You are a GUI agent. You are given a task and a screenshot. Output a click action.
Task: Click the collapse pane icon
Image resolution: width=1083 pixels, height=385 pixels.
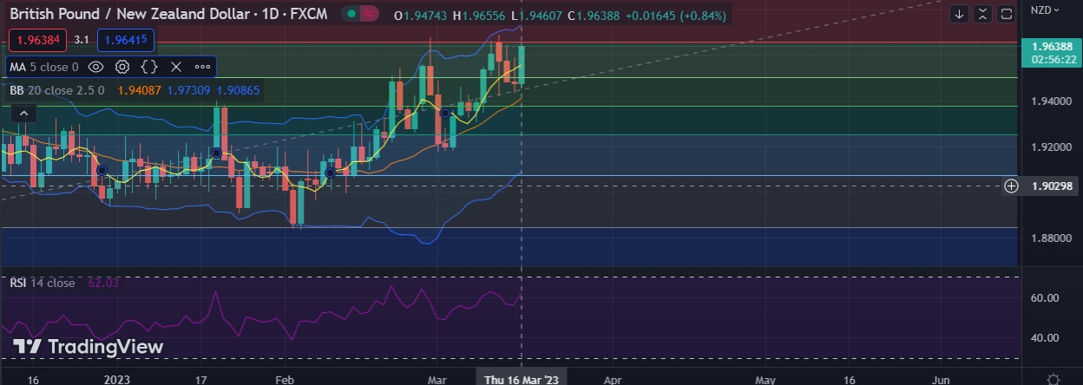(982, 14)
